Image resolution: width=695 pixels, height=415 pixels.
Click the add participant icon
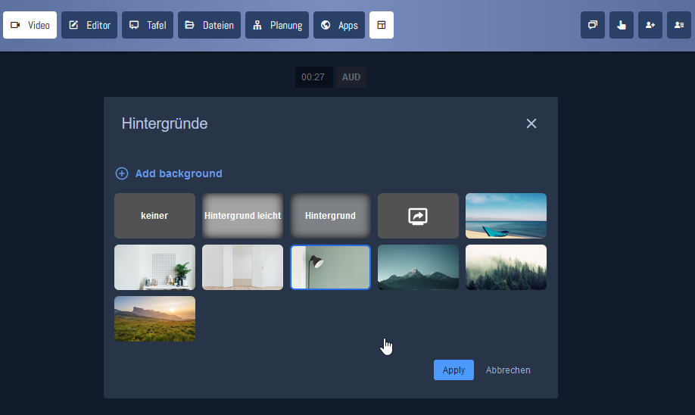(x=650, y=25)
